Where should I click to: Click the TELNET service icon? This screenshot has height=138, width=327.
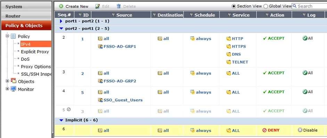point(229,62)
